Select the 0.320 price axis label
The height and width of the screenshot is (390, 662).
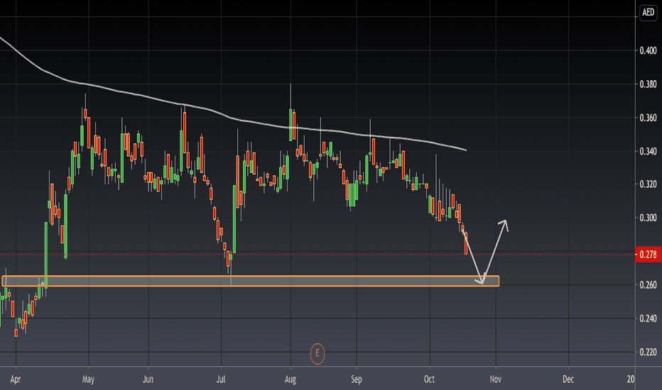click(x=648, y=184)
